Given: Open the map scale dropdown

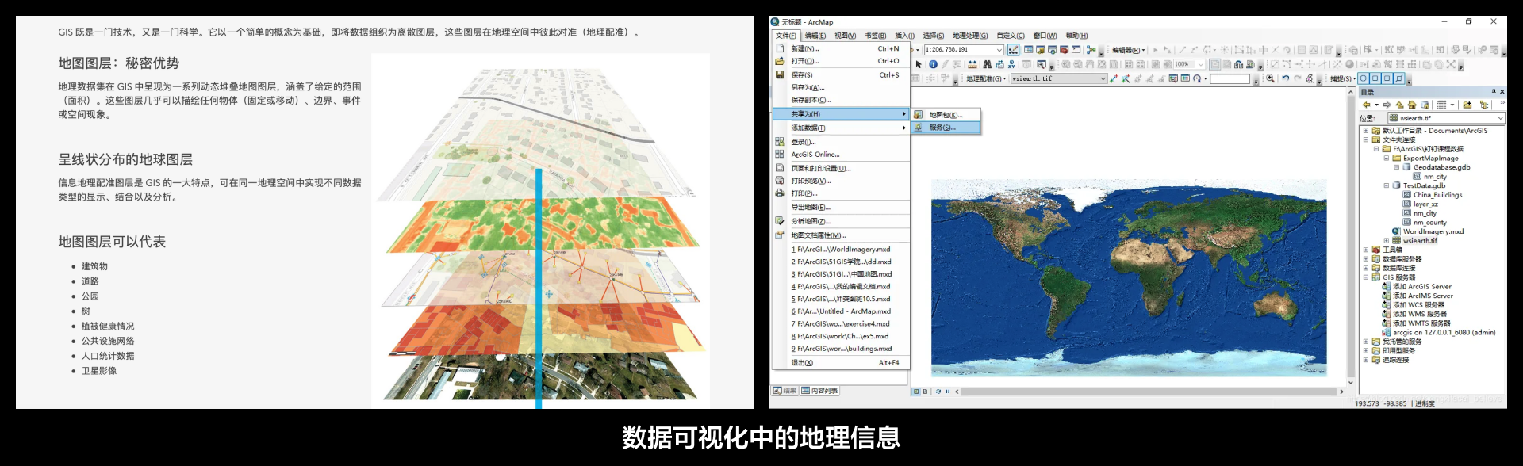Looking at the screenshot, I should pos(999,49).
